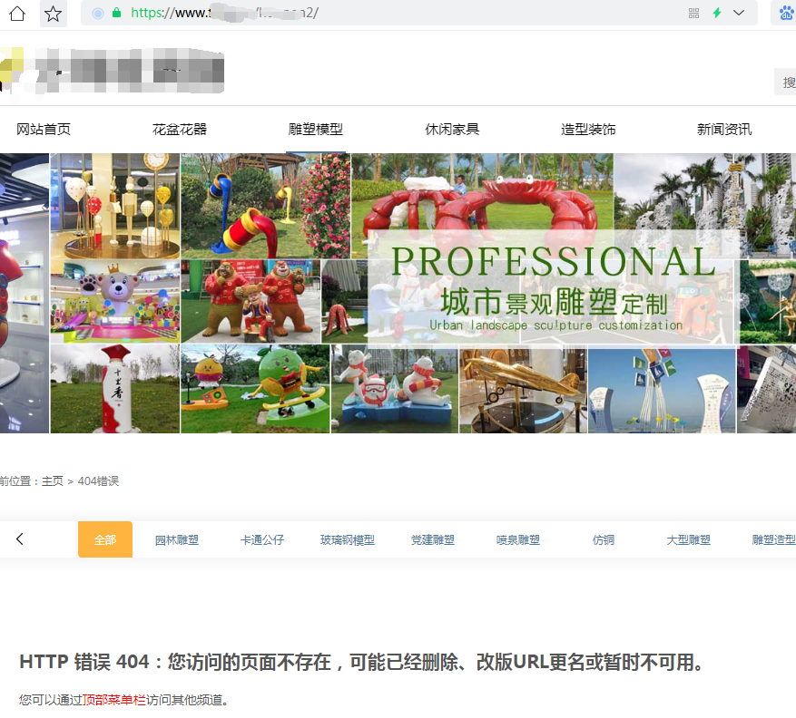The image size is (796, 718).
Task: Click the browser home icon
Action: pos(17,14)
